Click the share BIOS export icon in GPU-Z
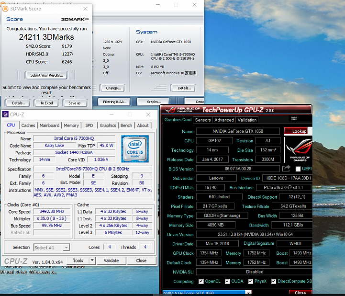Viewport: 345px width, 296px height. 286,169
